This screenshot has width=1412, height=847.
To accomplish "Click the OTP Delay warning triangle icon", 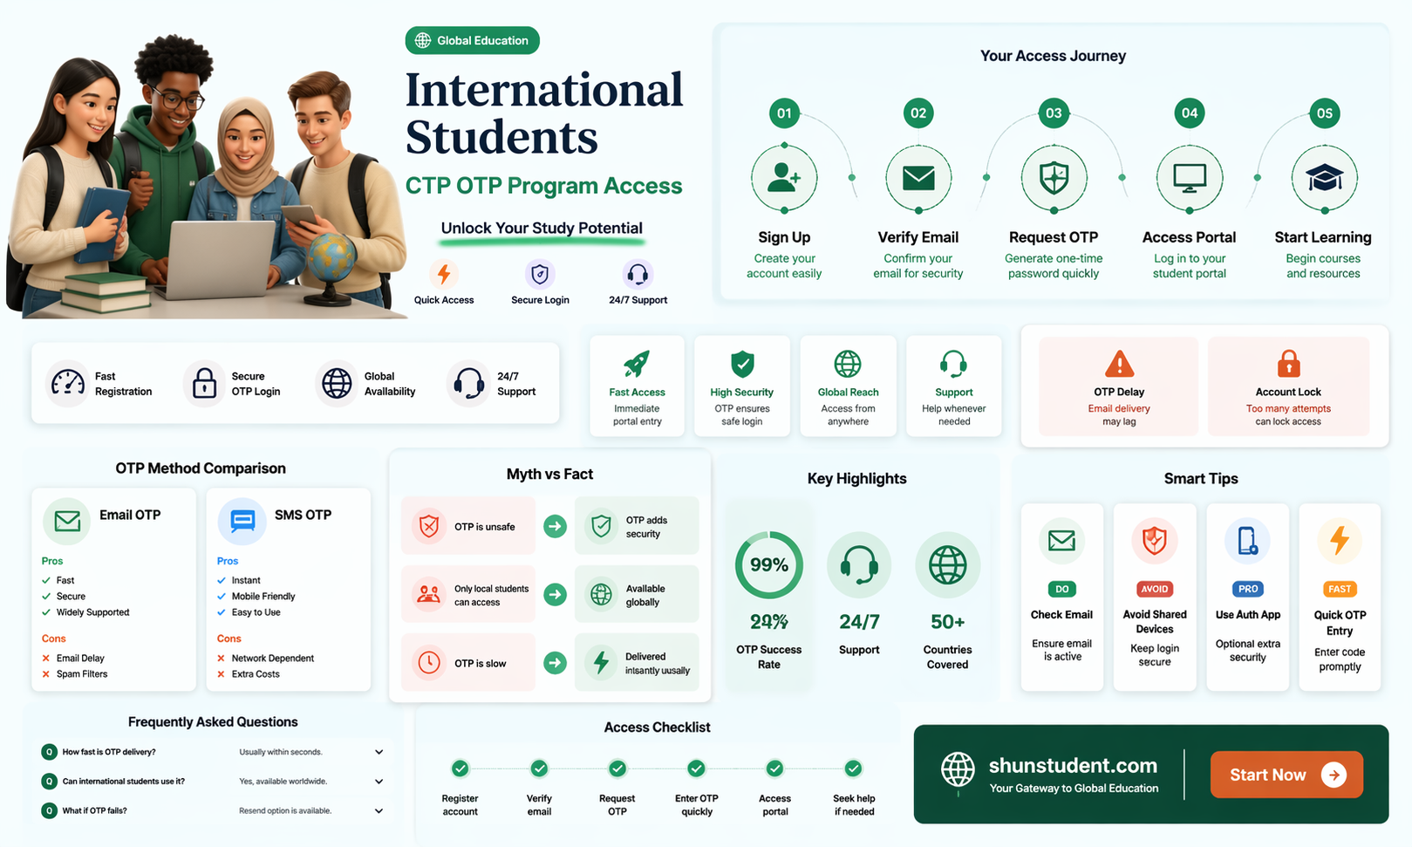I will pyautogui.click(x=1119, y=363).
